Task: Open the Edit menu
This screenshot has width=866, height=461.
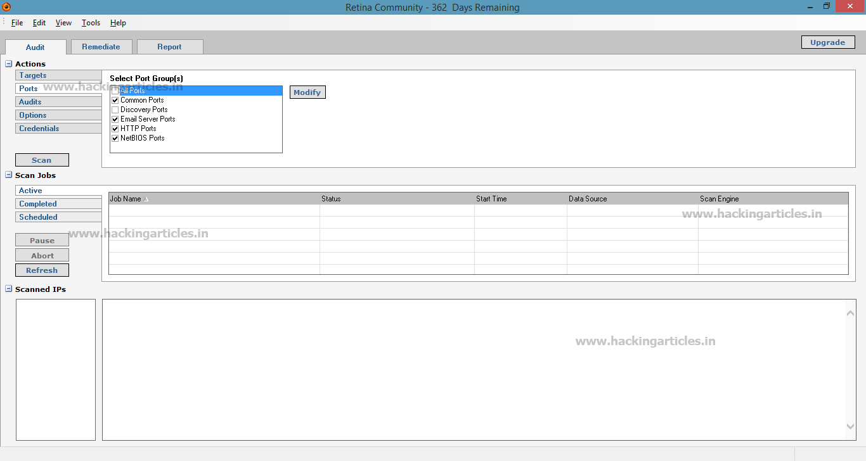Action: [x=39, y=23]
